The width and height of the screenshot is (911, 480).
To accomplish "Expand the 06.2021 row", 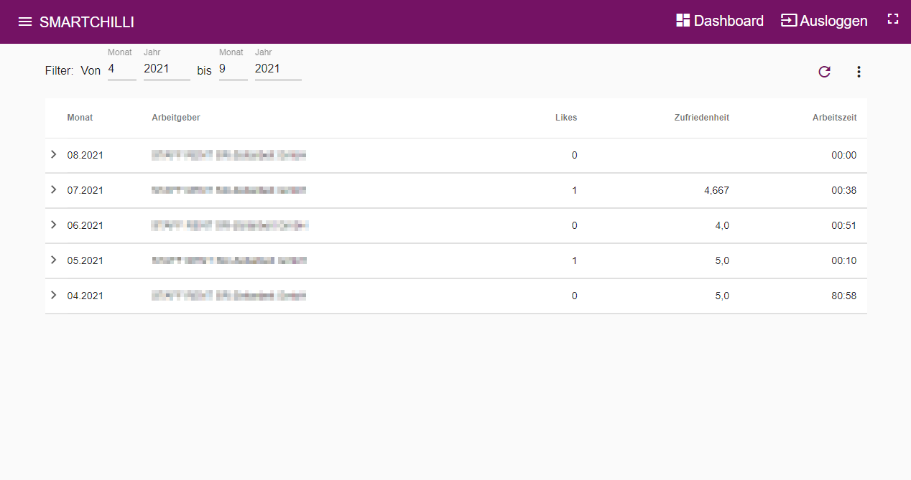I will 54,225.
